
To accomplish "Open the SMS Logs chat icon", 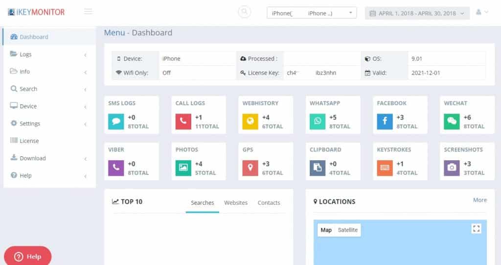I will coord(116,121).
